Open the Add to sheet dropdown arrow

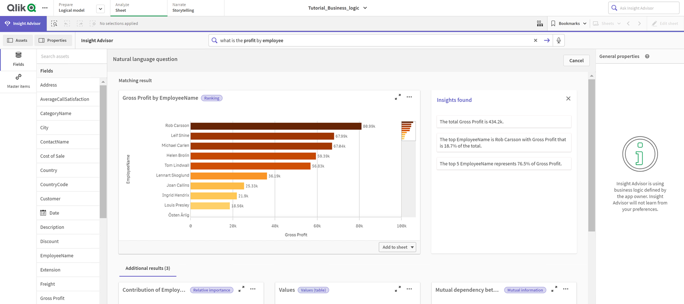[x=413, y=247]
